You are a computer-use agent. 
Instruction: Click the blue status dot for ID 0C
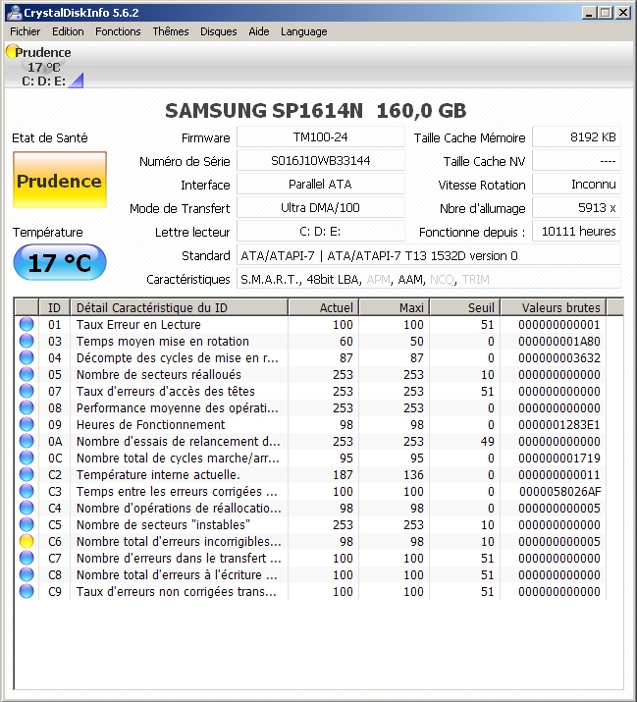click(x=27, y=458)
